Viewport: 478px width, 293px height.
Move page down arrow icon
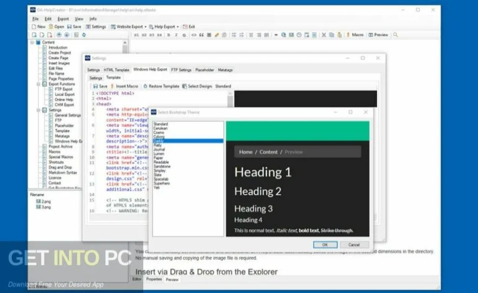click(67, 35)
